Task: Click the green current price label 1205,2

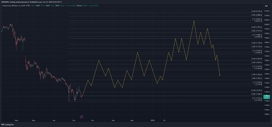Action: pyautogui.click(x=266, y=96)
